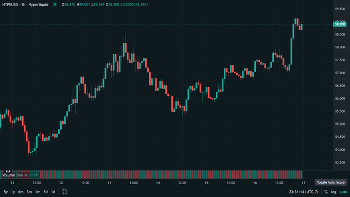Viewport: 350px width, 197px height.
Task: Click the Volume SMA indicator label
Action: click(x=12, y=175)
